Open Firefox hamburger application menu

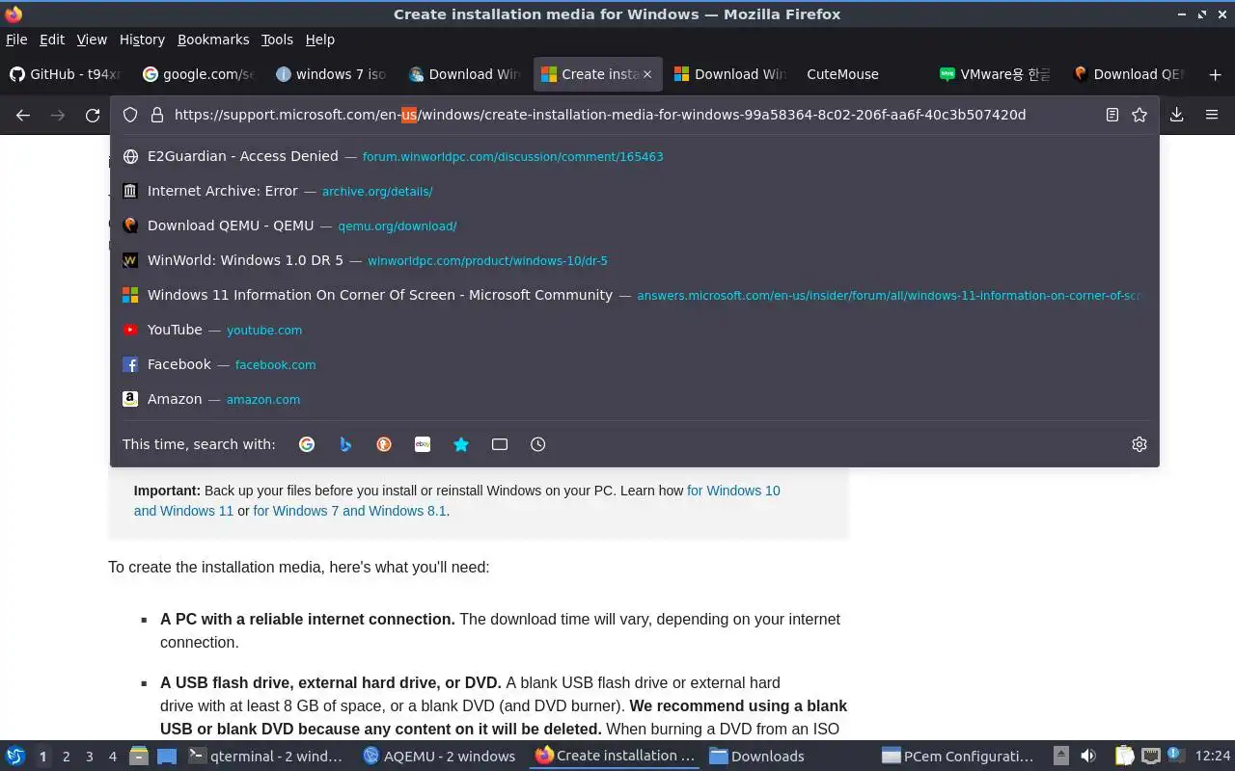(x=1212, y=115)
